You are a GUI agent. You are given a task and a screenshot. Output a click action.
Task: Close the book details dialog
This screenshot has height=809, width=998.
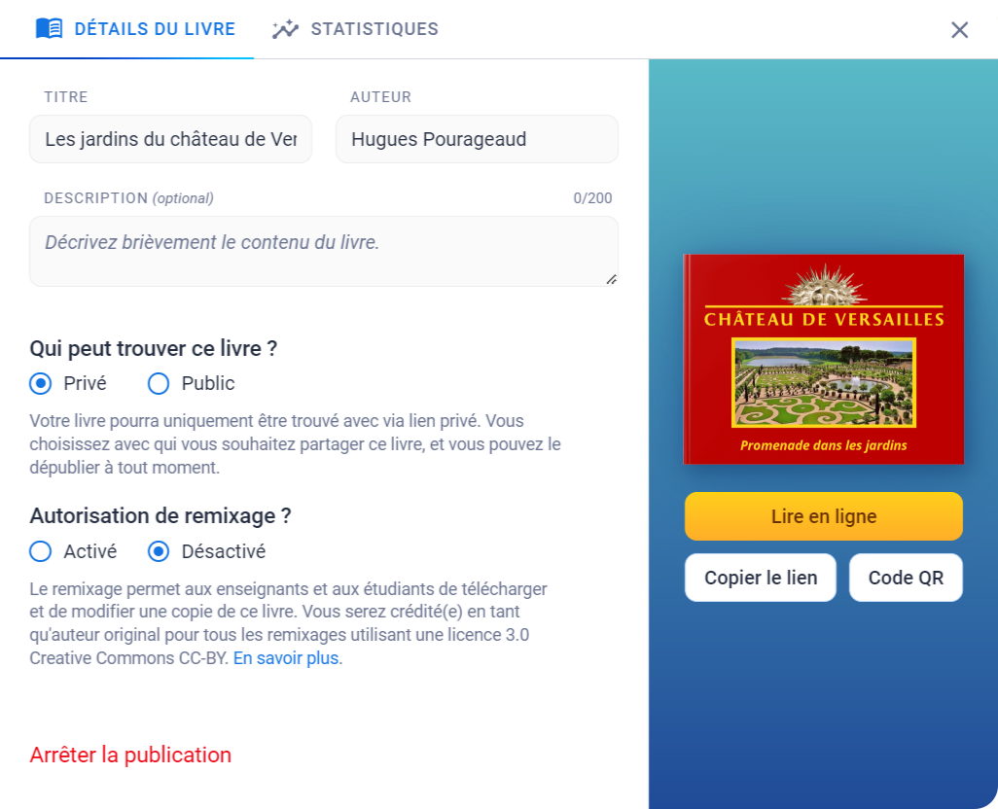(x=959, y=30)
